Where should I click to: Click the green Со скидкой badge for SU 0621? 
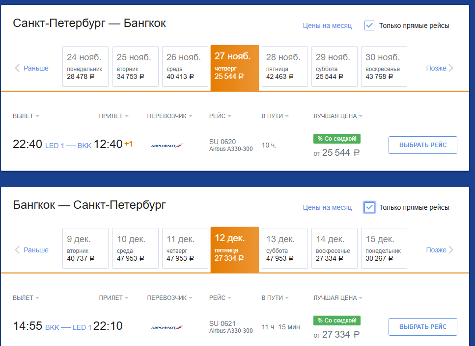337,321
